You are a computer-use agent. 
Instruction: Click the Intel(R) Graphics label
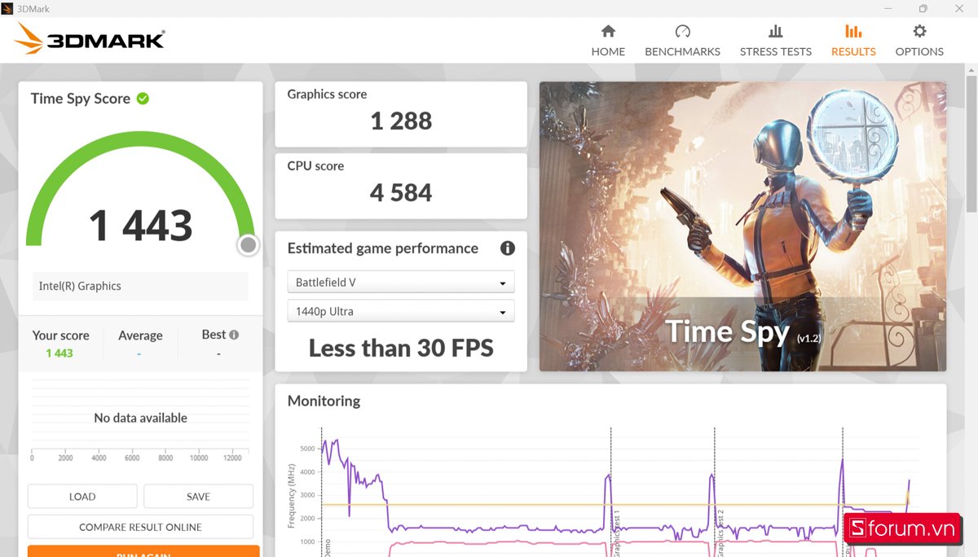pyautogui.click(x=80, y=286)
